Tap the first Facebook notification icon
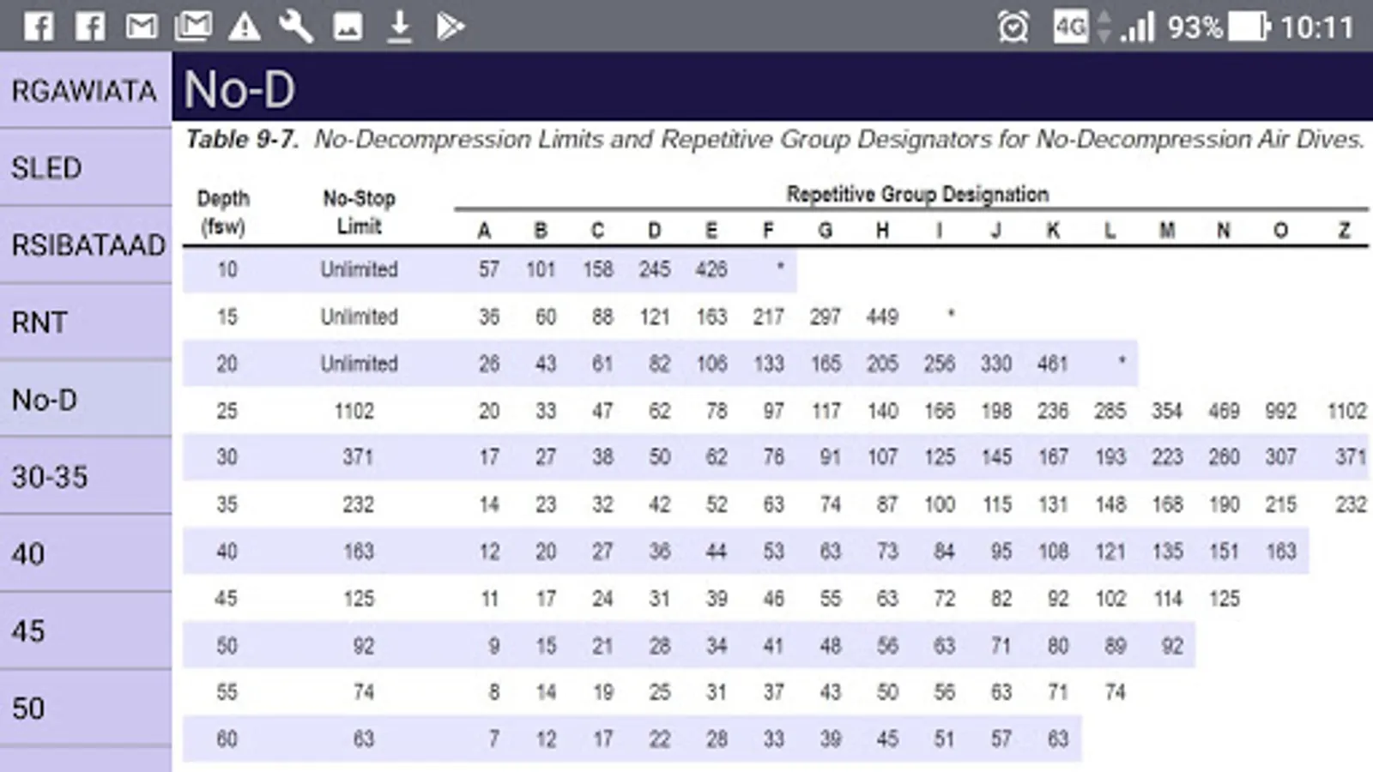1373x772 pixels. tap(39, 27)
